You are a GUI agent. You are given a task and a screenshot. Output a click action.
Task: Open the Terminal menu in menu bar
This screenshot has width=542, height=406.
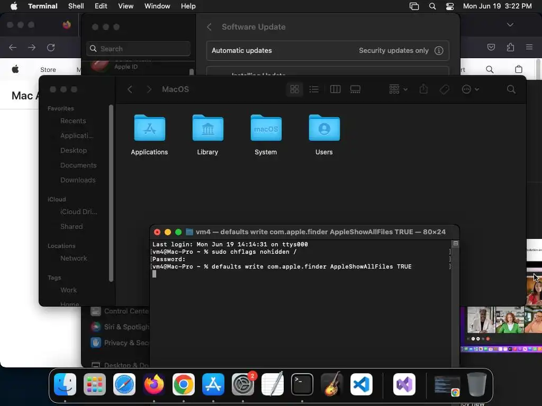[42, 6]
